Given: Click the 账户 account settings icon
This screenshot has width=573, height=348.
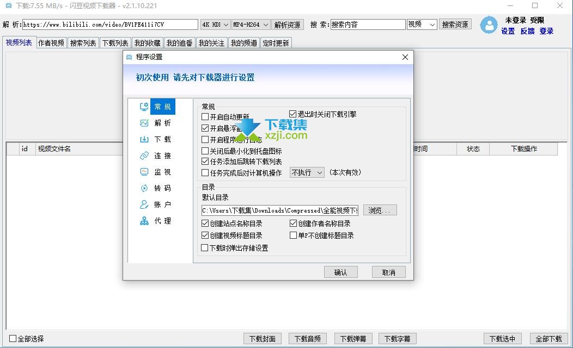Looking at the screenshot, I should (x=144, y=204).
